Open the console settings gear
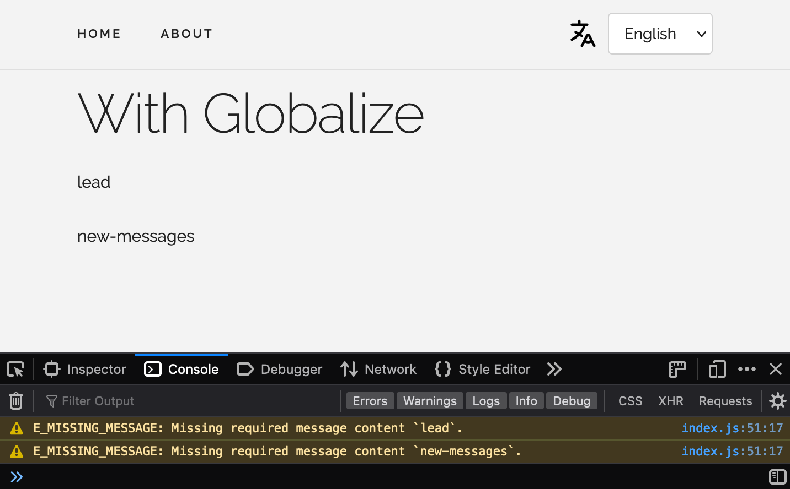Viewport: 790px width, 489px height. coord(777,401)
